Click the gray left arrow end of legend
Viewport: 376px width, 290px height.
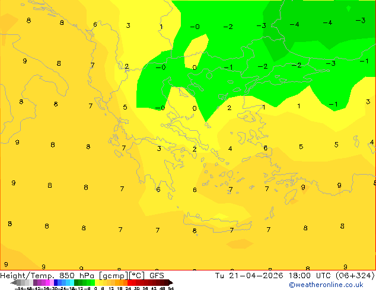[x=14, y=282]
